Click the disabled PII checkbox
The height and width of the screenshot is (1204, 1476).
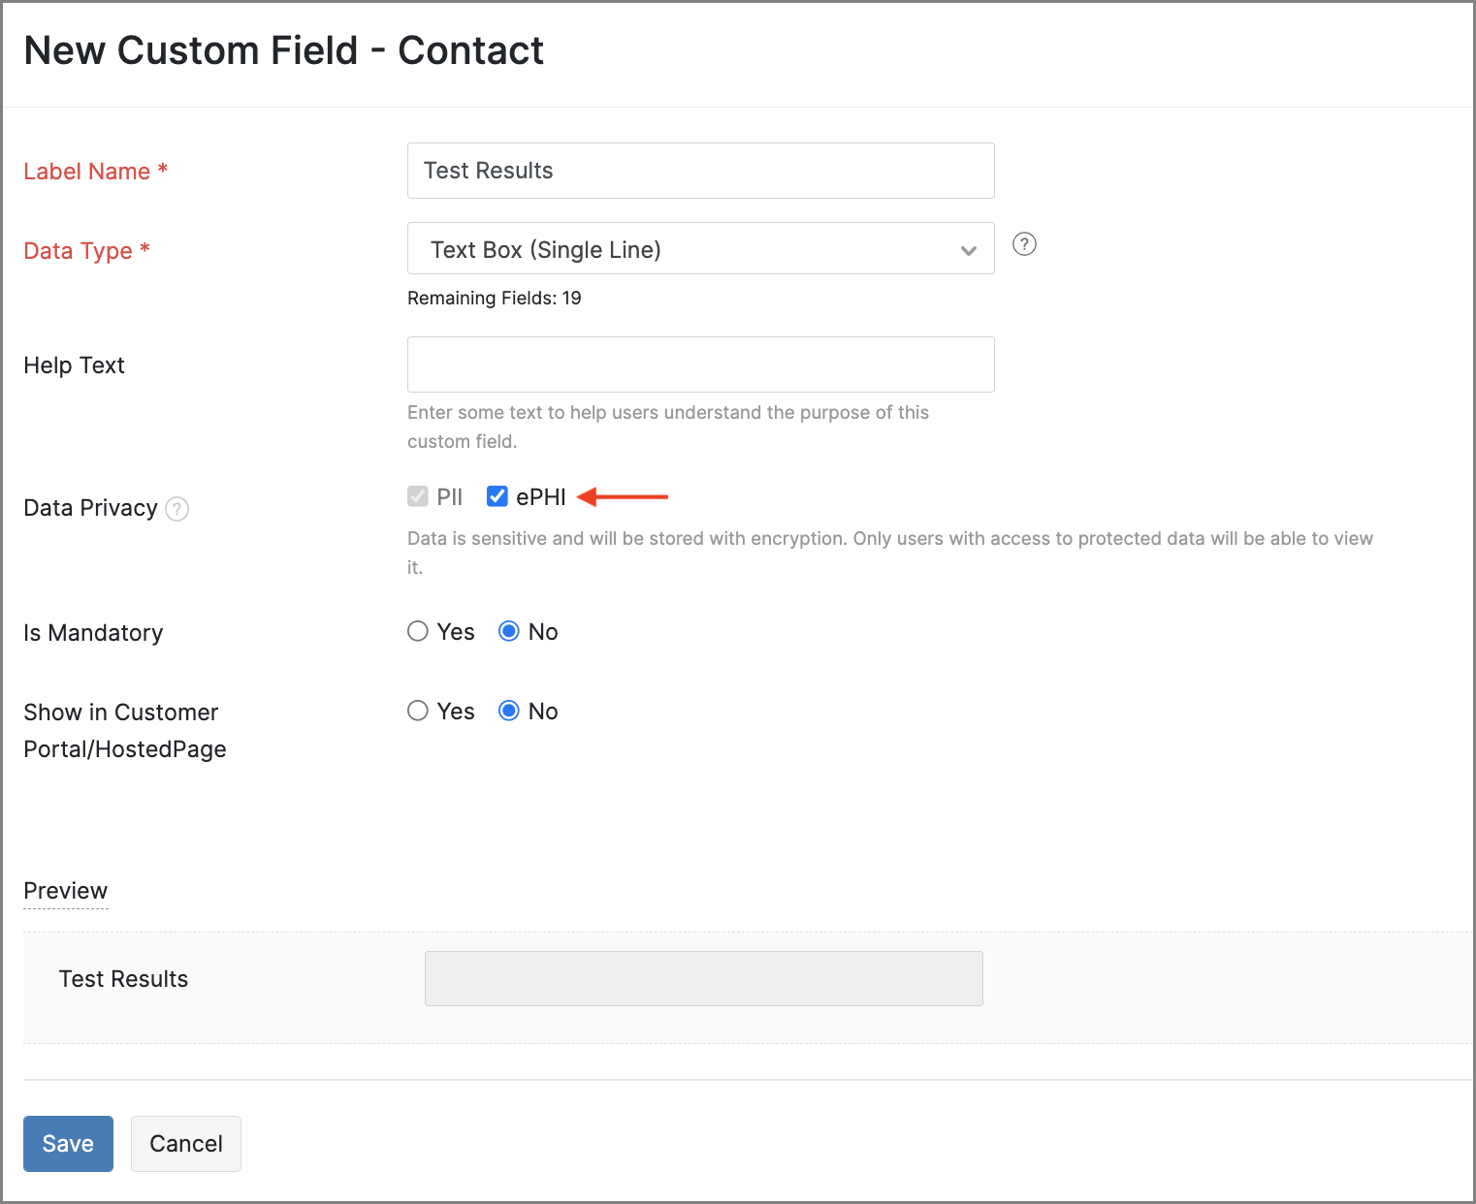[x=418, y=497]
